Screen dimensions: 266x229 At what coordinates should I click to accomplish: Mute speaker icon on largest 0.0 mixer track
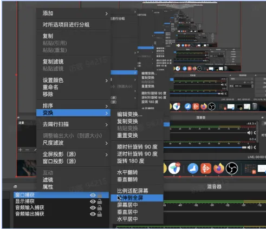click(x=250, y=147)
